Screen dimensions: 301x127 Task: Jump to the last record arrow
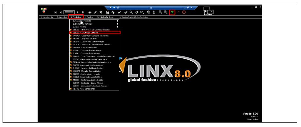83,12
